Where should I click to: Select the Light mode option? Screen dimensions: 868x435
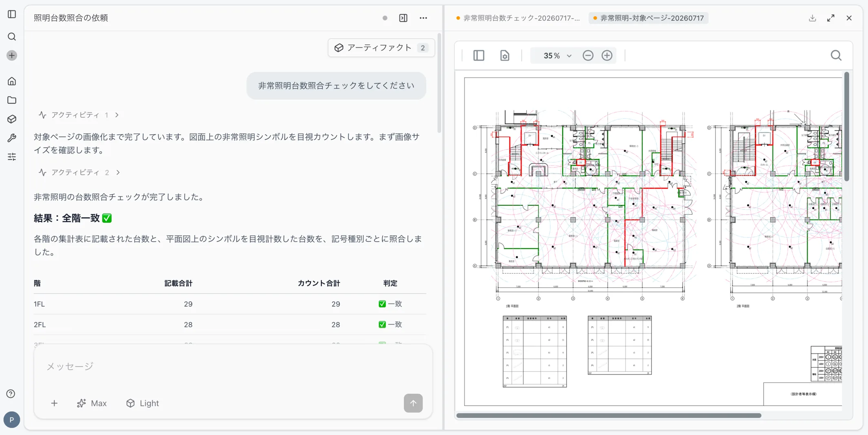[142, 403]
